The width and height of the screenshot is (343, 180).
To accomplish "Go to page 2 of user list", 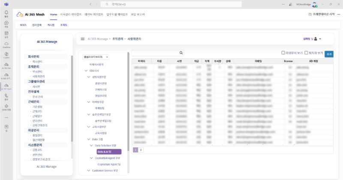I will coord(141,150).
